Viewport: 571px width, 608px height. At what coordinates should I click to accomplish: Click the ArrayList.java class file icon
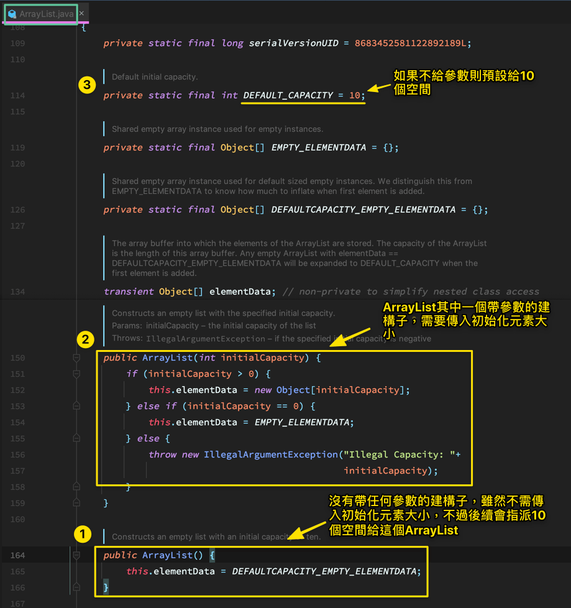point(12,13)
